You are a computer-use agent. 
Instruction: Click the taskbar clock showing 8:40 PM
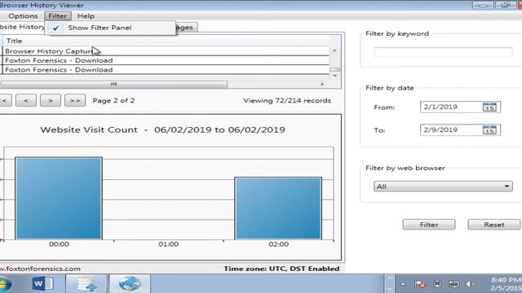click(506, 284)
